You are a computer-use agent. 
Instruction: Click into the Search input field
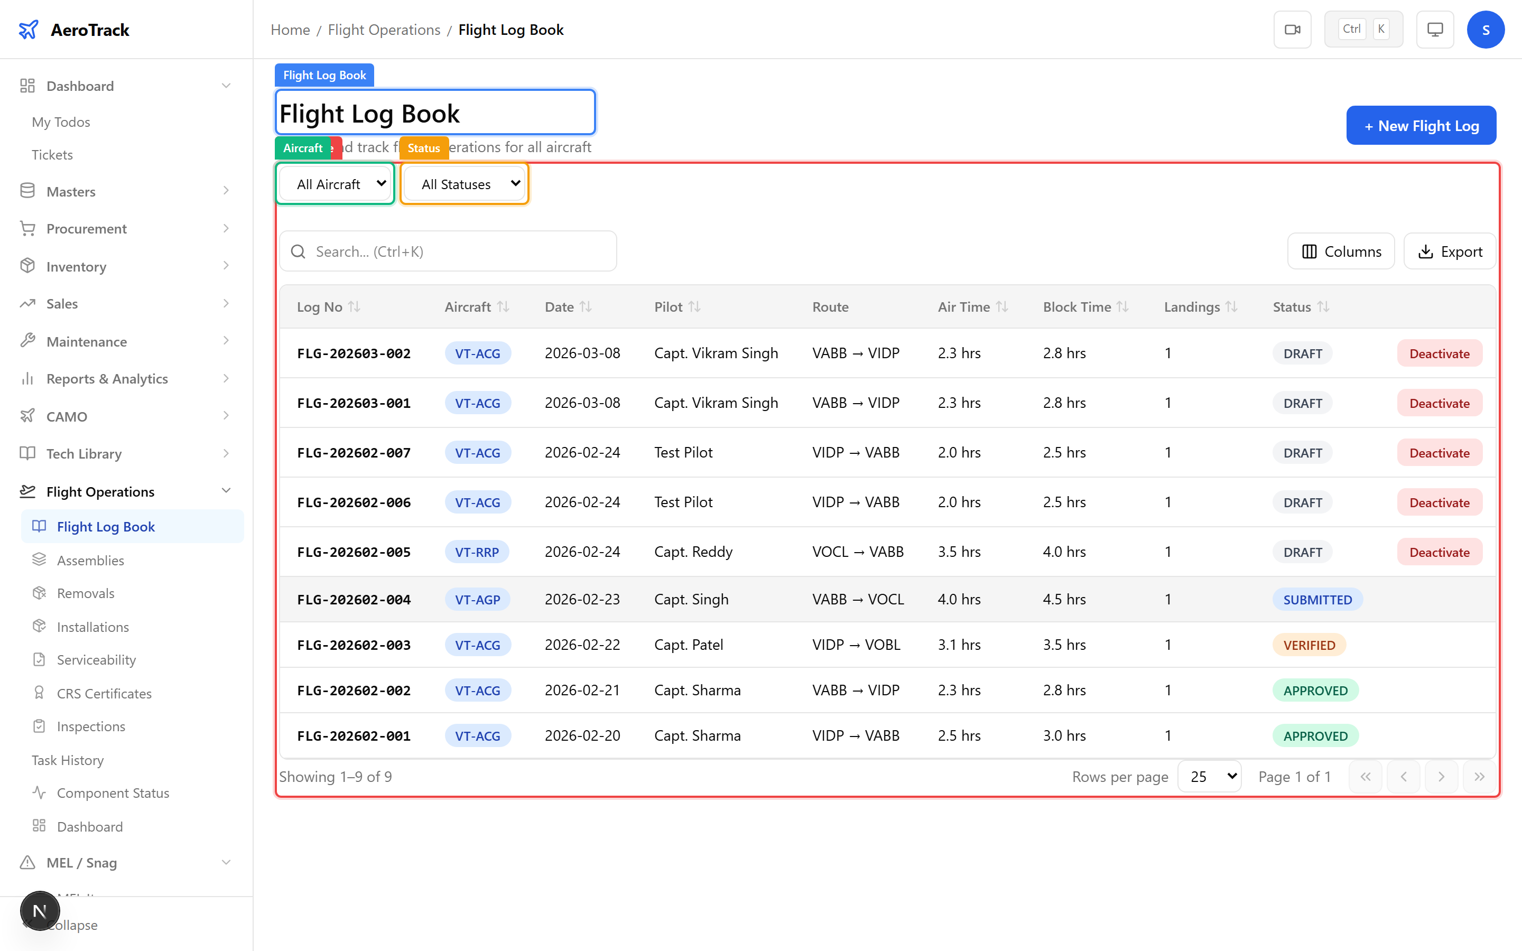pyautogui.click(x=459, y=251)
